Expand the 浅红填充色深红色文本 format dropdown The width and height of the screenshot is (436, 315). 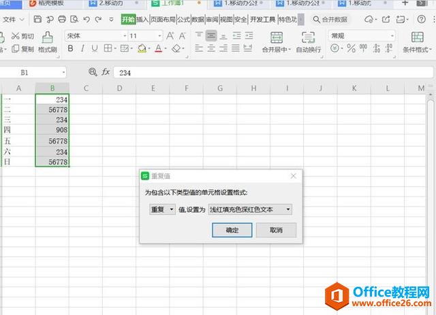(x=250, y=210)
